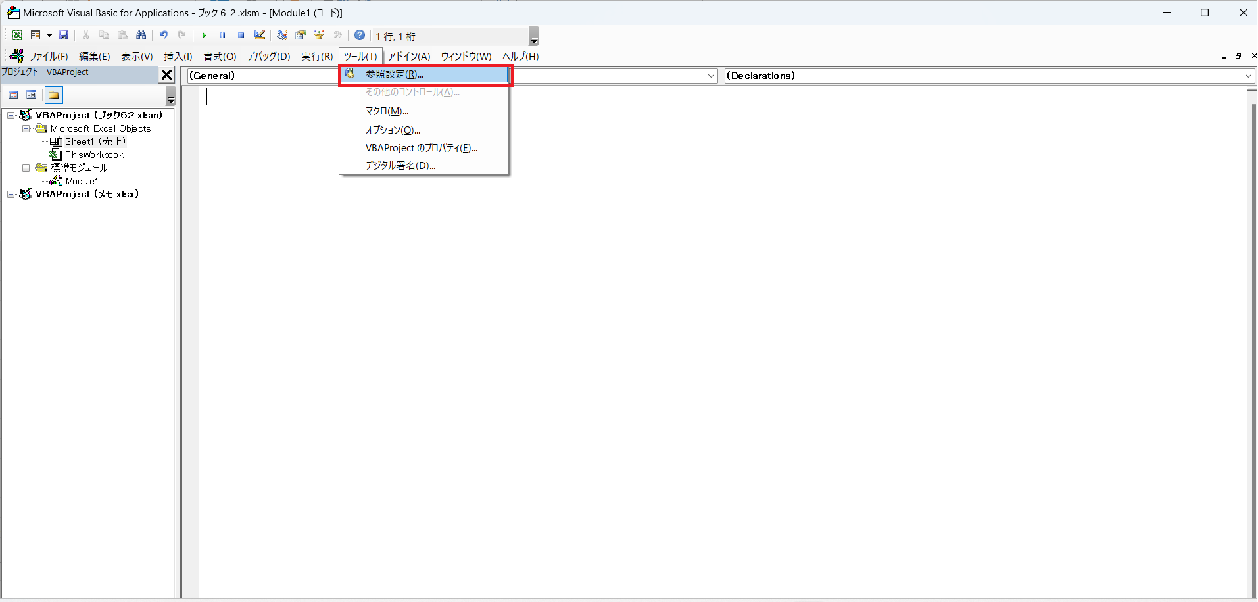Undo the last action

tap(164, 36)
